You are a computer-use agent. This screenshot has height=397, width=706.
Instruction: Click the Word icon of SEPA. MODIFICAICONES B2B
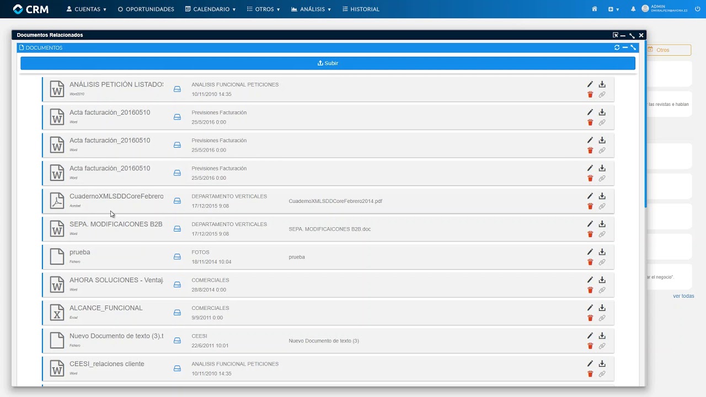[57, 229]
